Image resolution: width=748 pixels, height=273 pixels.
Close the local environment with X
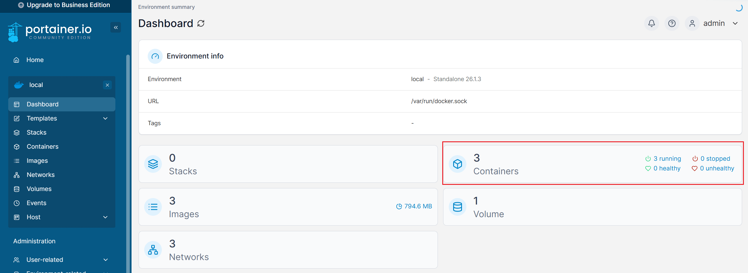[107, 85]
